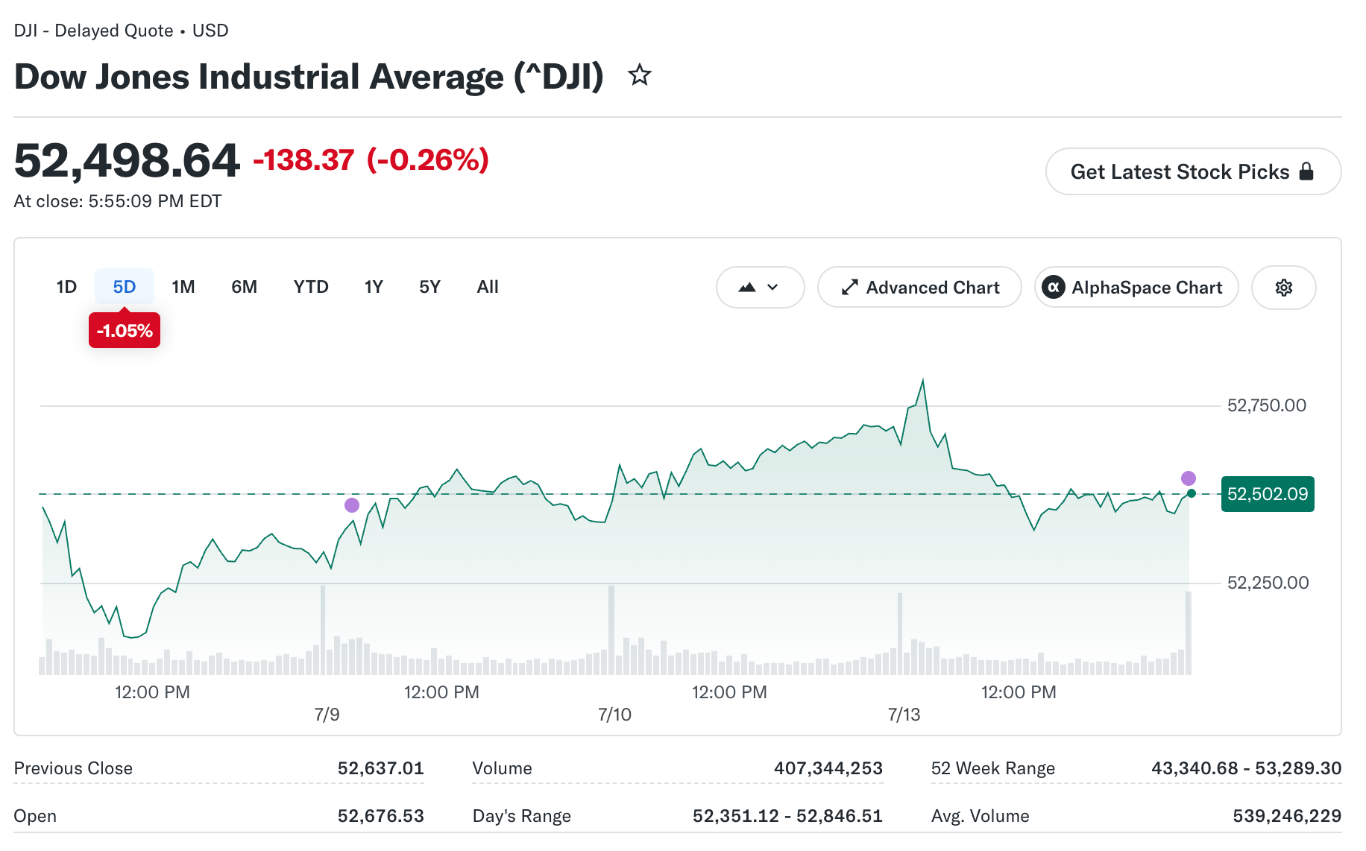This screenshot has height=851, width=1366.
Task: Select the 1D time range
Action: click(66, 287)
